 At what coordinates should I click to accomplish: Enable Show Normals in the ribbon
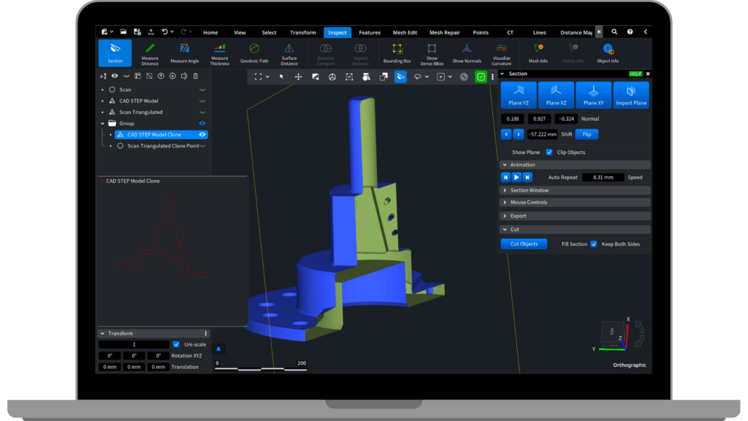point(467,53)
